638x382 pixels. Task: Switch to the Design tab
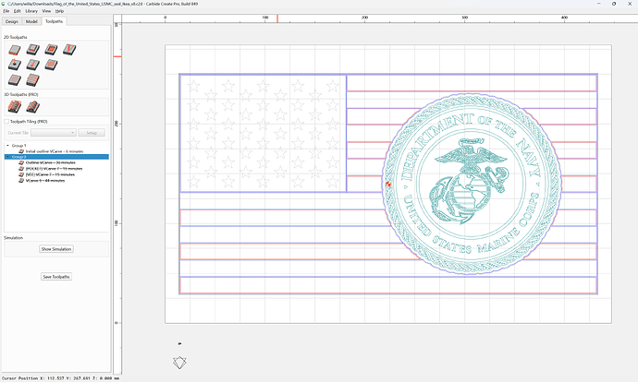tap(12, 21)
